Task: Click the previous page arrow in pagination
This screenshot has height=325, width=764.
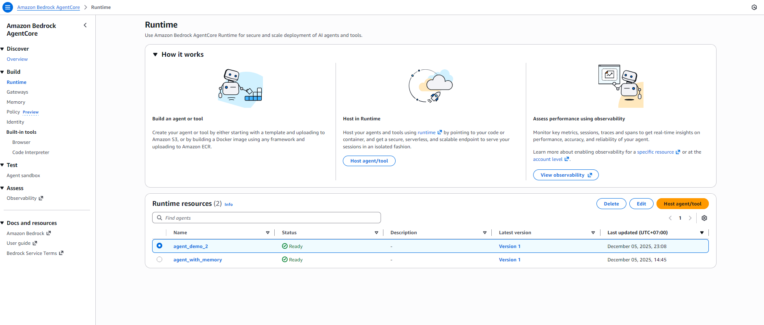Action: pyautogui.click(x=670, y=218)
